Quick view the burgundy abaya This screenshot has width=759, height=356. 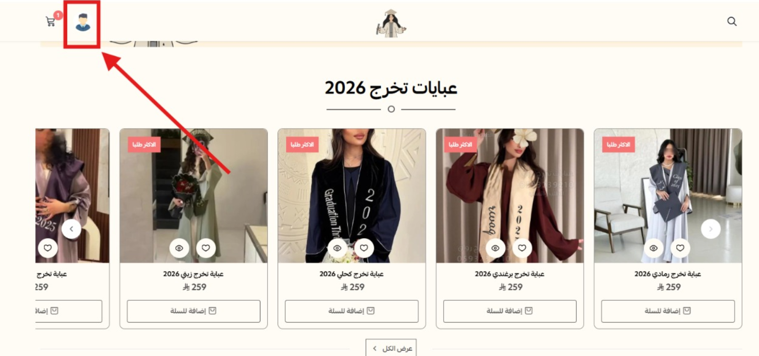pos(495,248)
